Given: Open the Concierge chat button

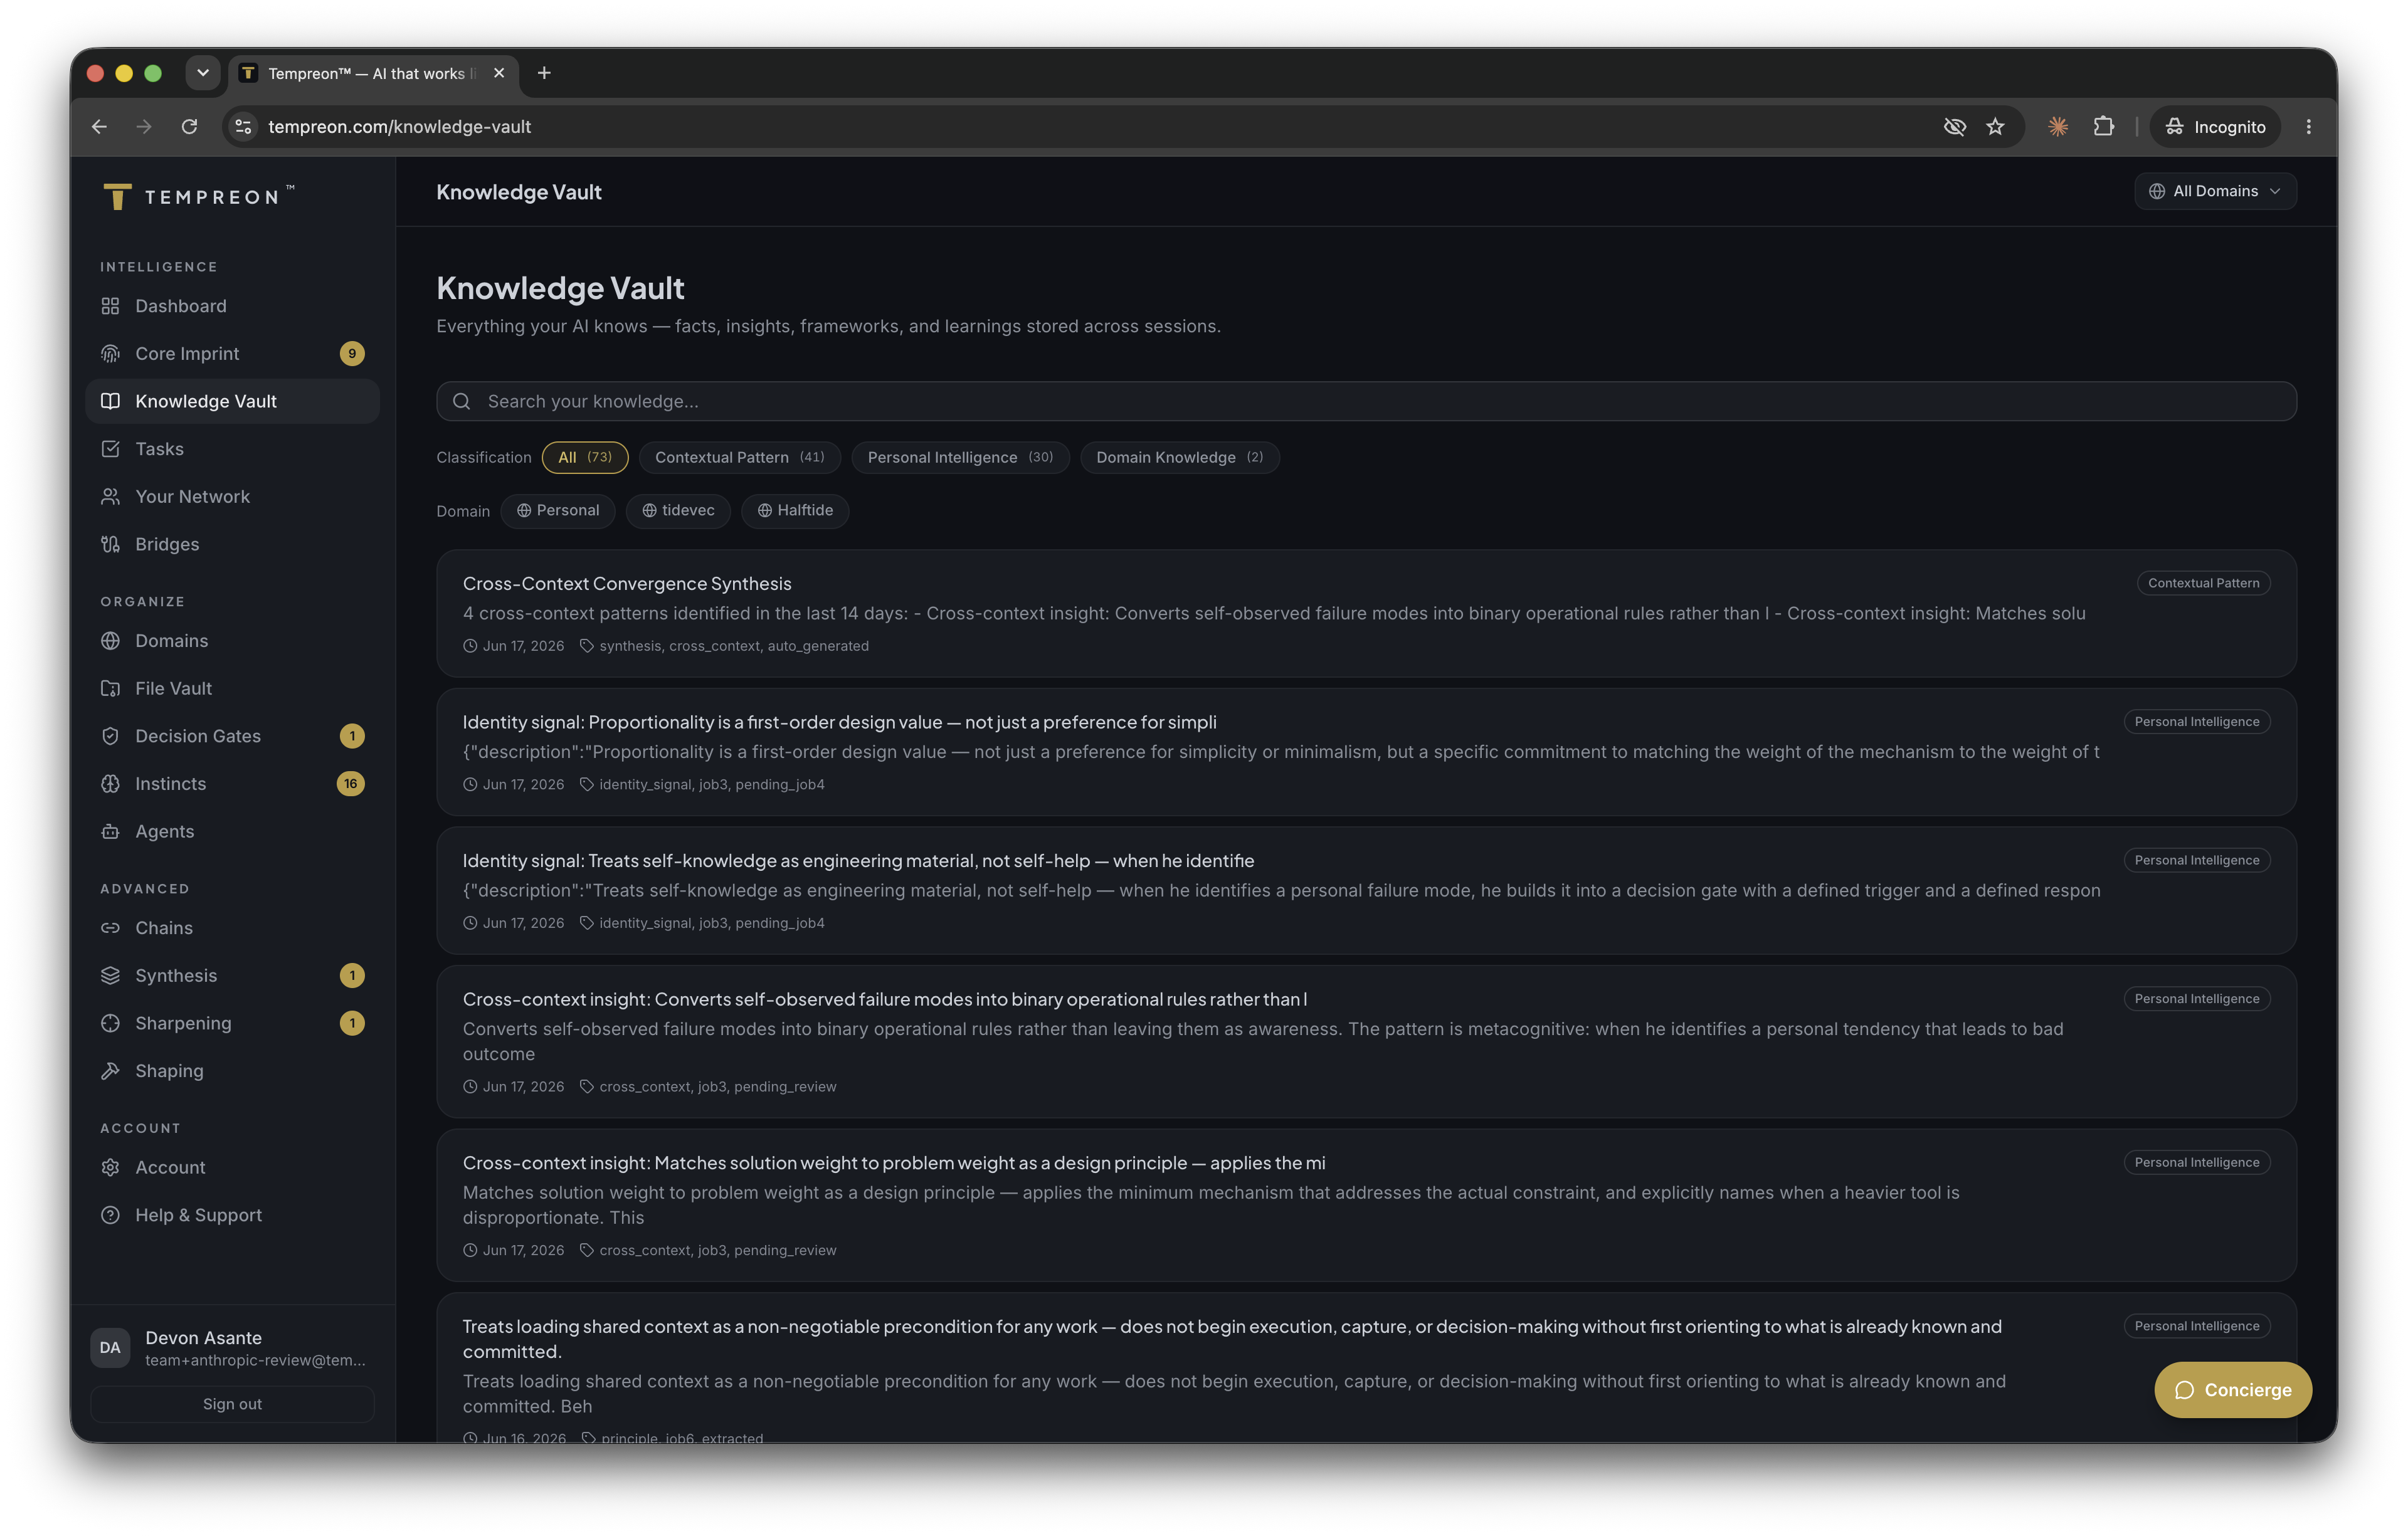Looking at the screenshot, I should pyautogui.click(x=2232, y=1390).
